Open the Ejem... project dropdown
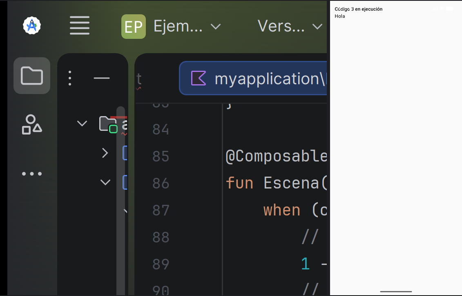The width and height of the screenshot is (462, 296). point(187,27)
